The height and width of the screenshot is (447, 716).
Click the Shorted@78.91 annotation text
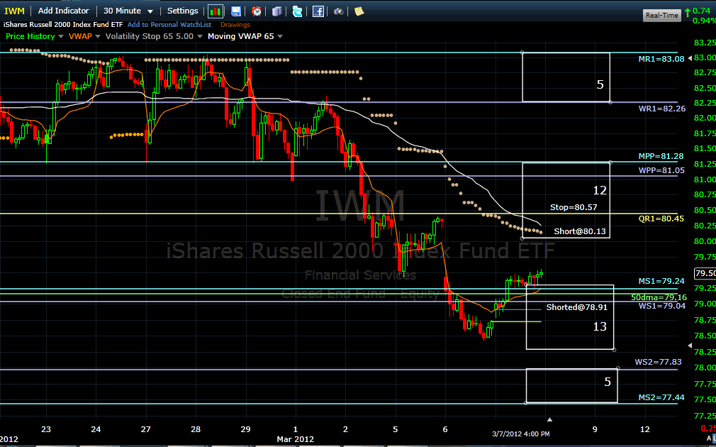577,308
